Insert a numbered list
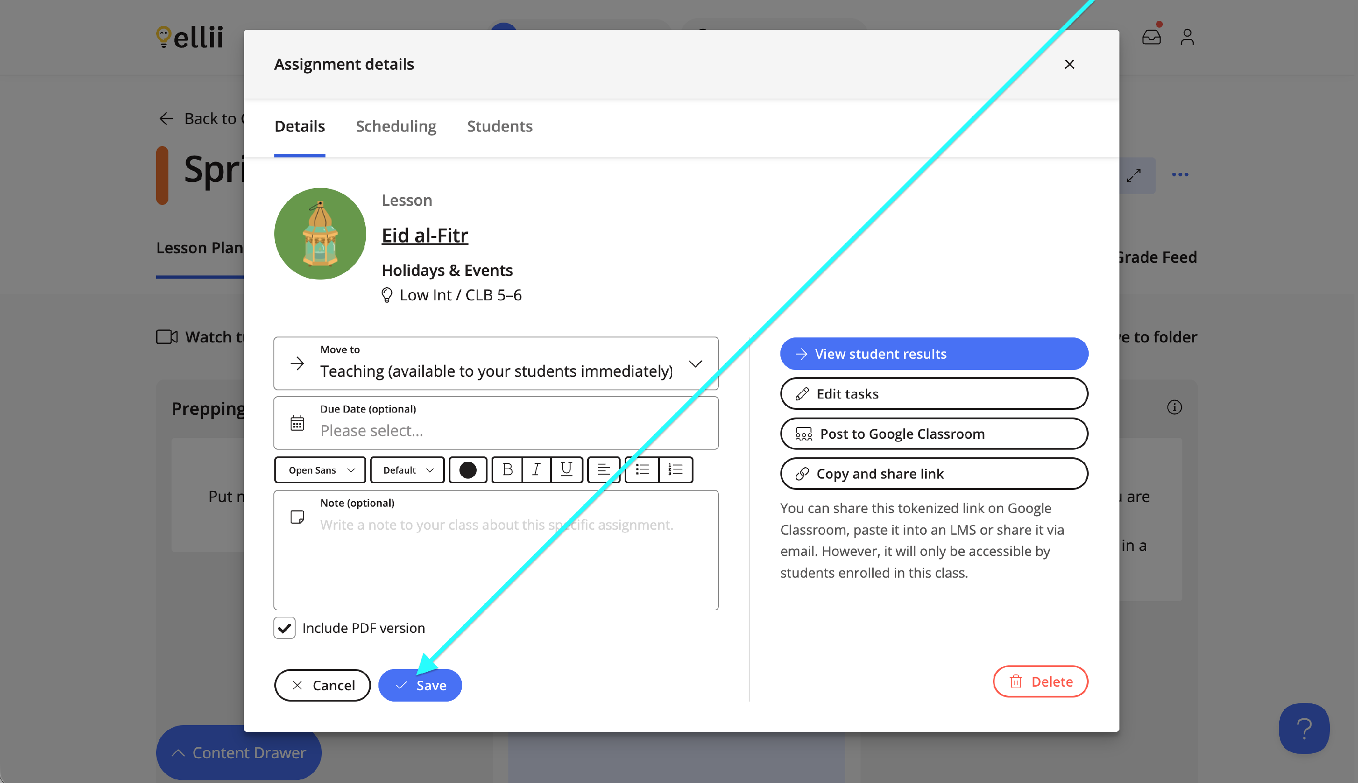This screenshot has width=1358, height=783. pyautogui.click(x=675, y=470)
